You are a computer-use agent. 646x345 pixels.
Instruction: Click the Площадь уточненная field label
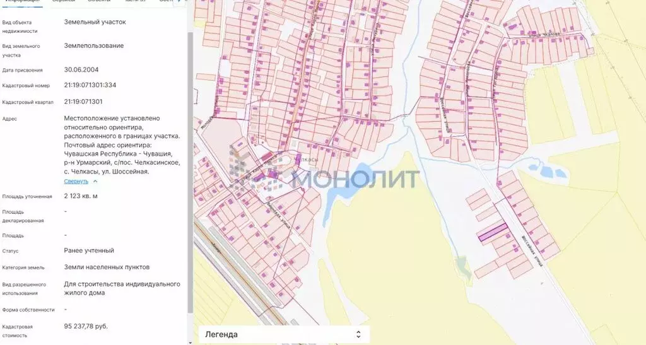coord(27,197)
